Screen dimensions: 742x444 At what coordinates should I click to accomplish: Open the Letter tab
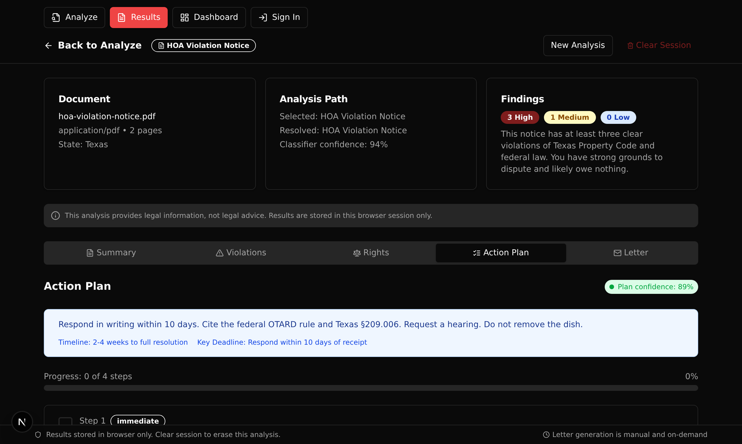(631, 253)
